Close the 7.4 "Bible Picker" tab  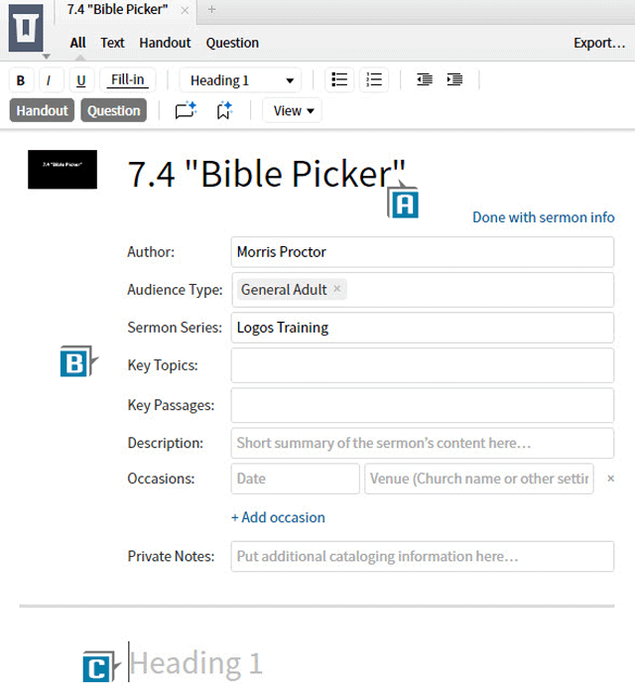[185, 10]
